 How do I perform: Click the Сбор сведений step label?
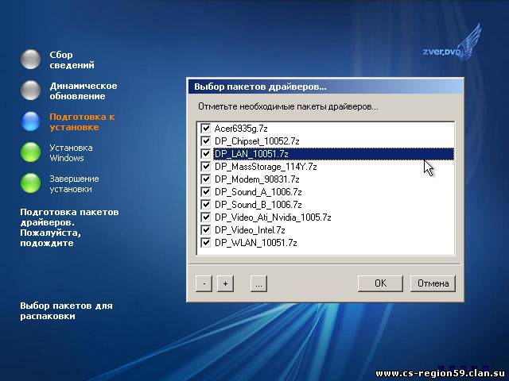[x=72, y=60]
